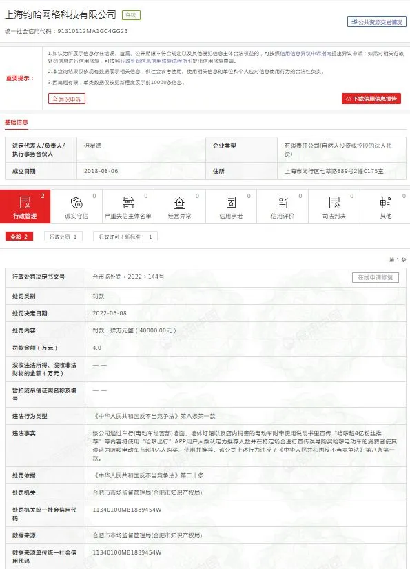The width and height of the screenshot is (410, 569).
Task: Click the penalty document number 合市监处罚〔2022〕144号
Action: (128, 277)
